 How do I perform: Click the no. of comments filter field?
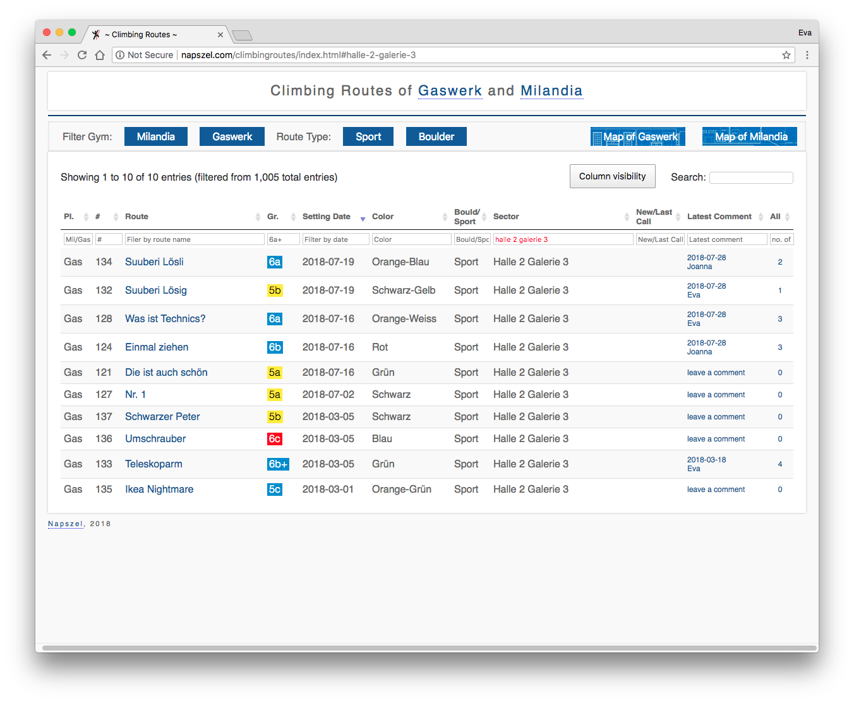(x=781, y=239)
